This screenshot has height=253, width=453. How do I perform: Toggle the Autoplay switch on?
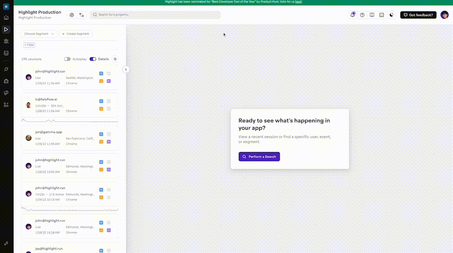click(67, 59)
